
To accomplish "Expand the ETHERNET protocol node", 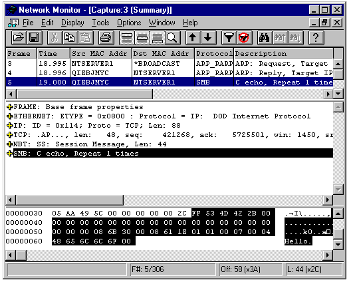I will (9, 116).
